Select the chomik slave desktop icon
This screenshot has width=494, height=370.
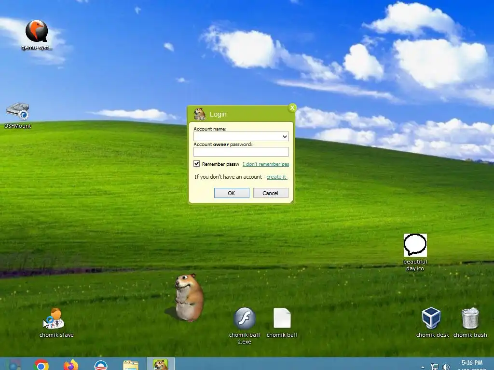pos(56,322)
